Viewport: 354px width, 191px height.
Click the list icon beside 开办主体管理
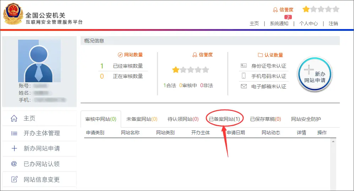[x=14, y=134]
